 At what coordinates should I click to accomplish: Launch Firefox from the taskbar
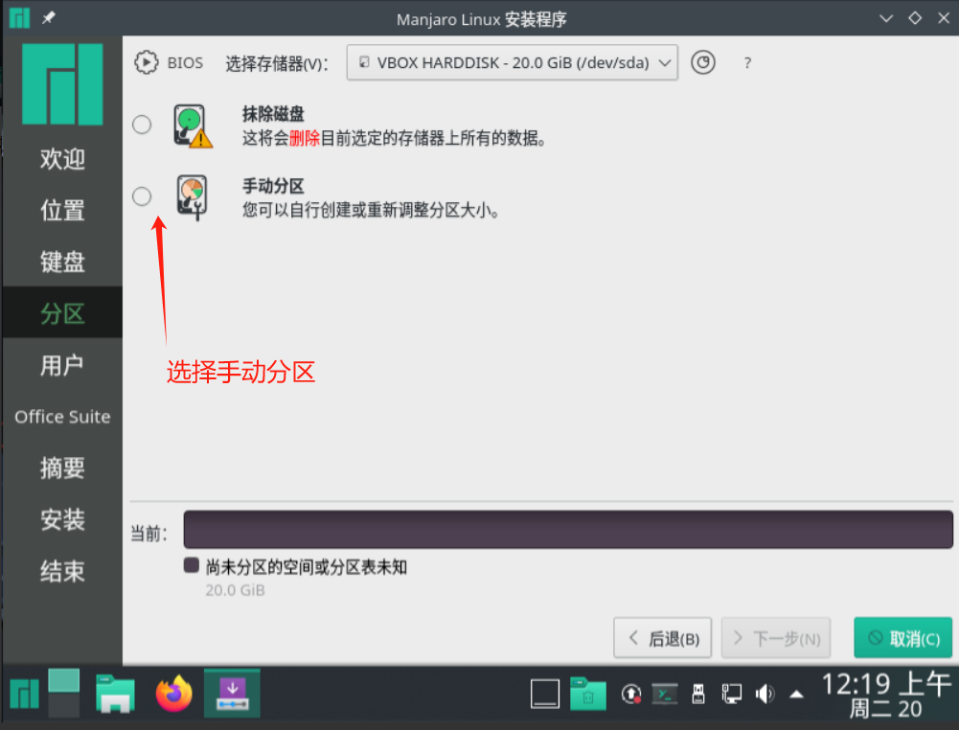[174, 693]
